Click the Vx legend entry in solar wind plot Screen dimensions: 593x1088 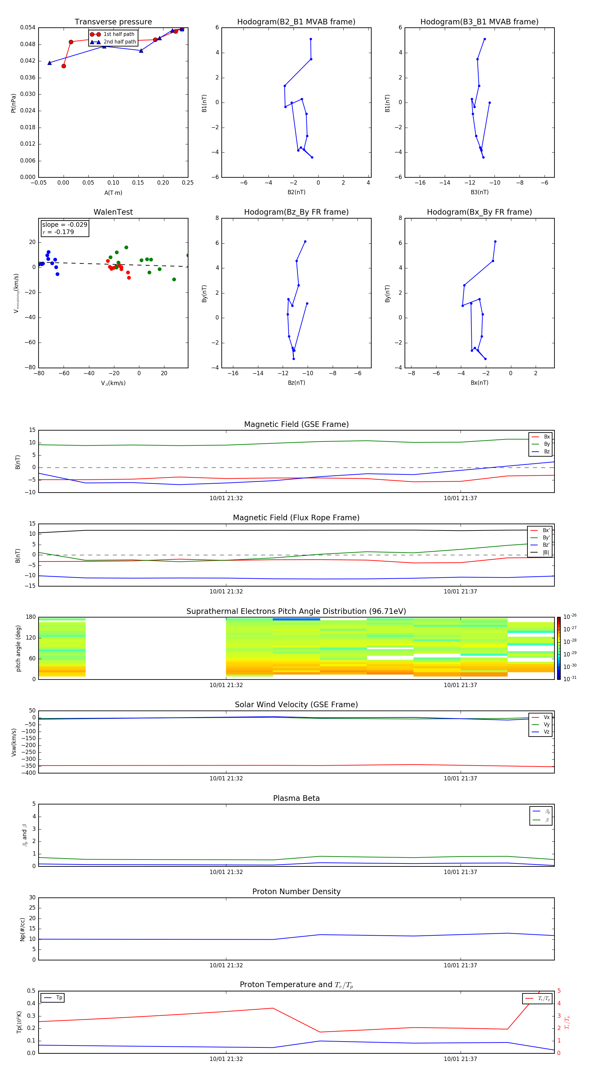click(541, 717)
